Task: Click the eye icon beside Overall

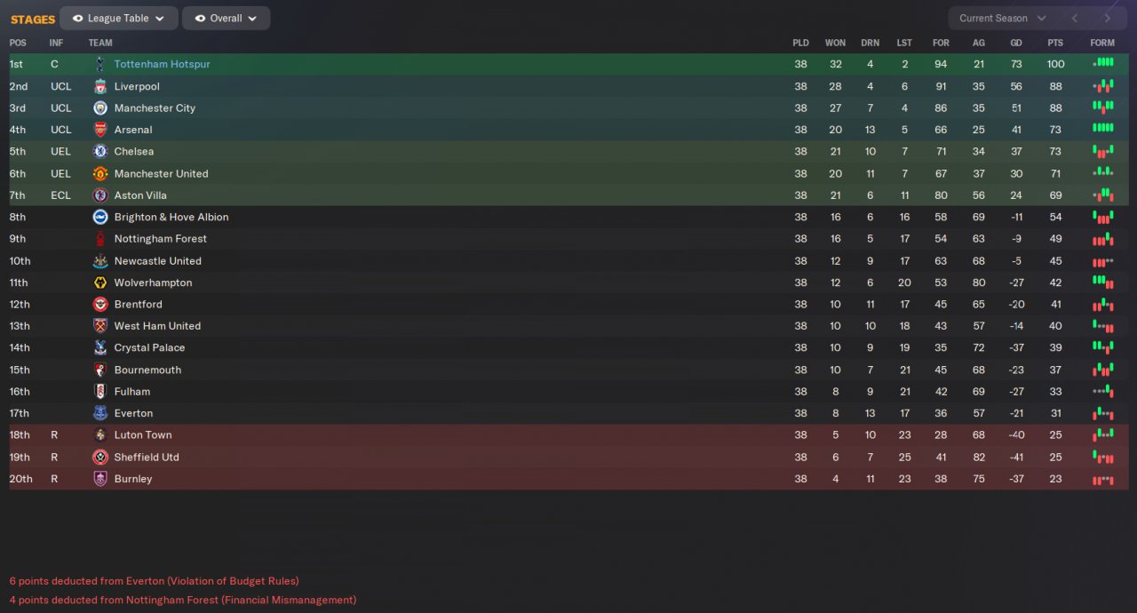Action: coord(201,19)
